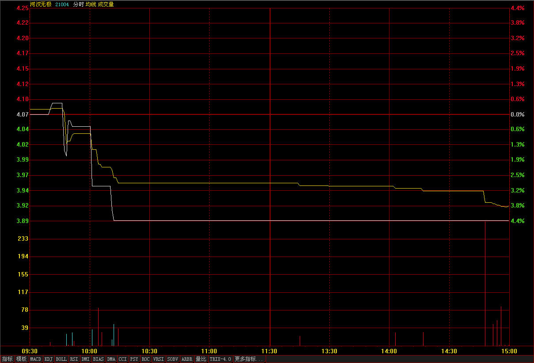The width and height of the screenshot is (534, 363).
Task: Click the 10:30 time axis label
Action: click(149, 351)
